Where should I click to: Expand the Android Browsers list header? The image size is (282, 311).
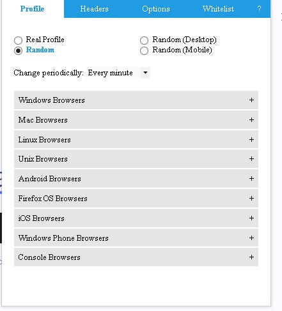tap(136, 179)
